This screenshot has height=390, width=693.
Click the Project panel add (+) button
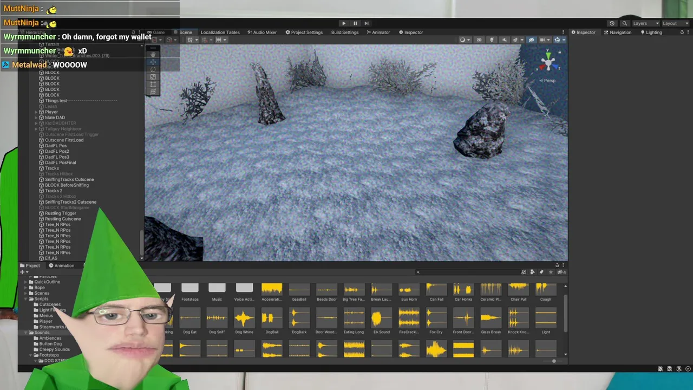tap(23, 272)
